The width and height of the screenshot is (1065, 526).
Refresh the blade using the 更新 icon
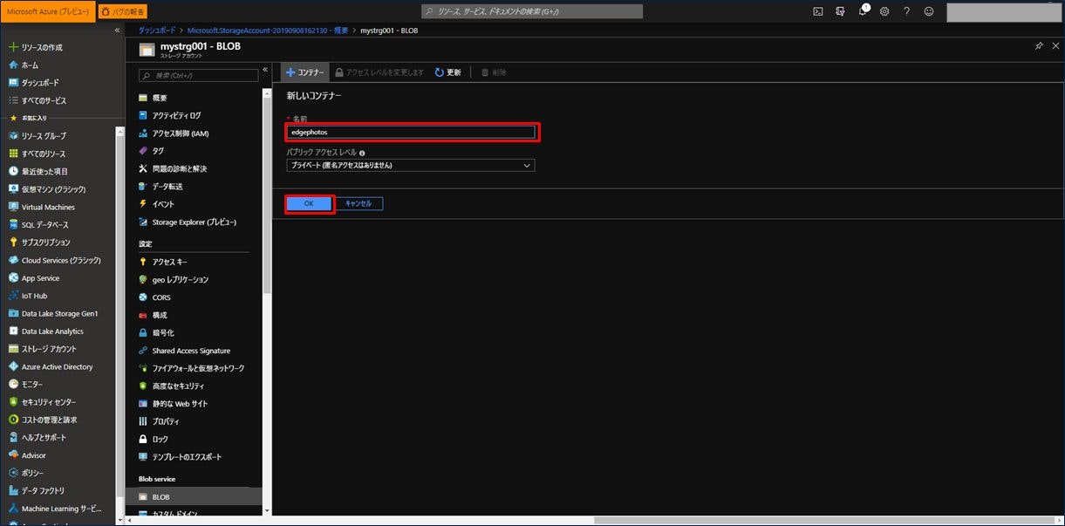pyautogui.click(x=447, y=72)
